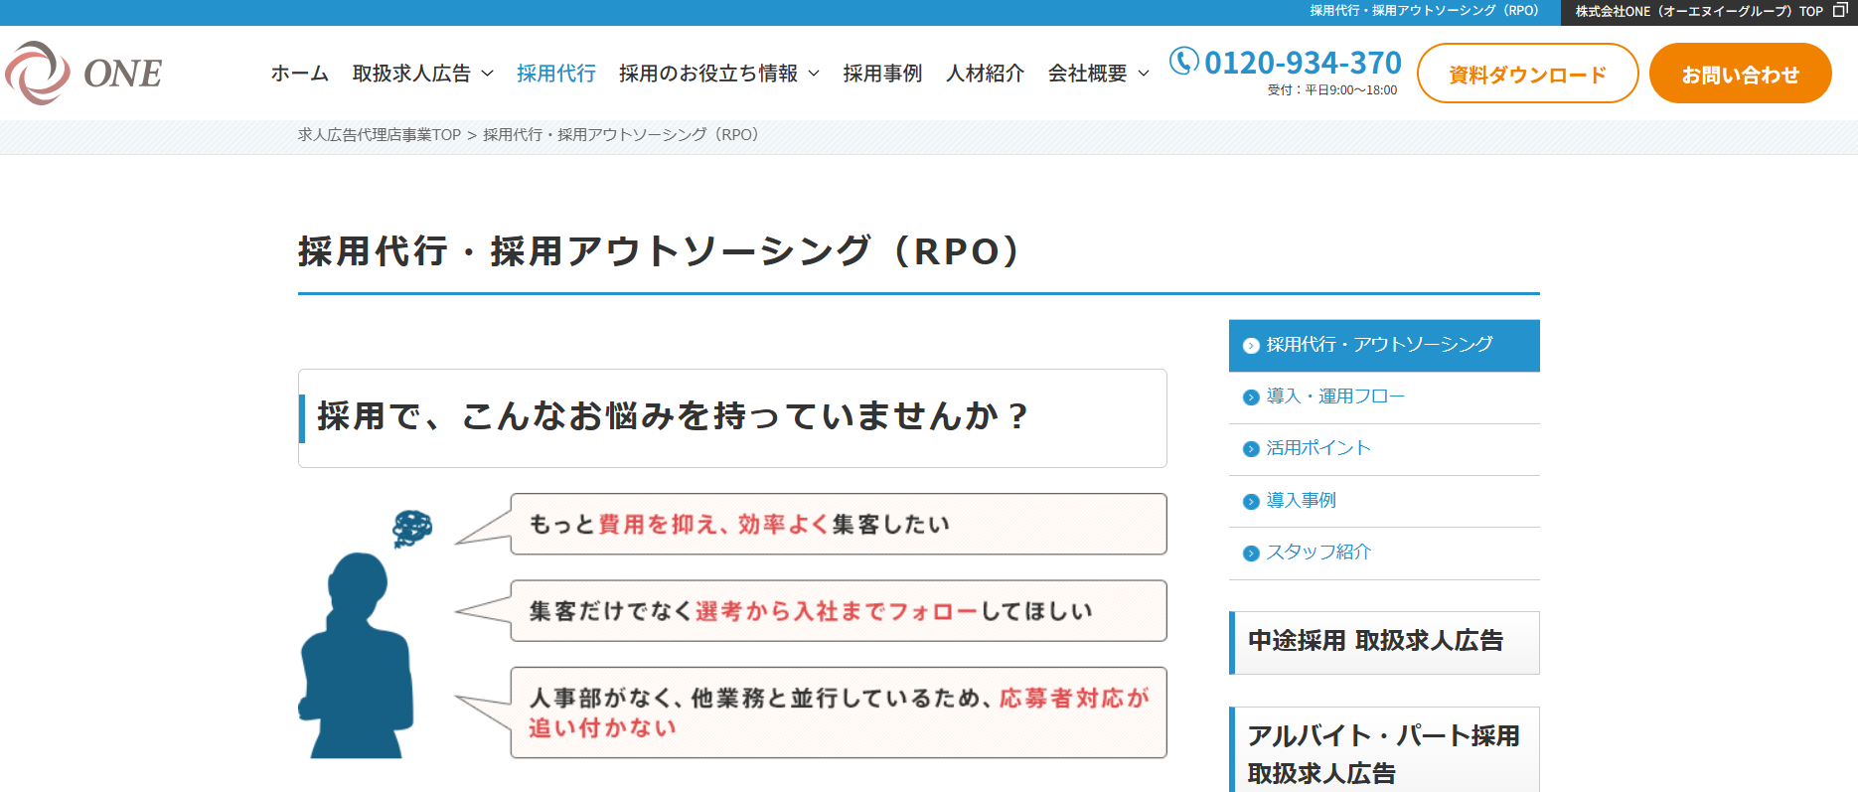1858x792 pixels.
Task: Click arrow icon beside 導入・運用フロー
Action: click(x=1251, y=397)
